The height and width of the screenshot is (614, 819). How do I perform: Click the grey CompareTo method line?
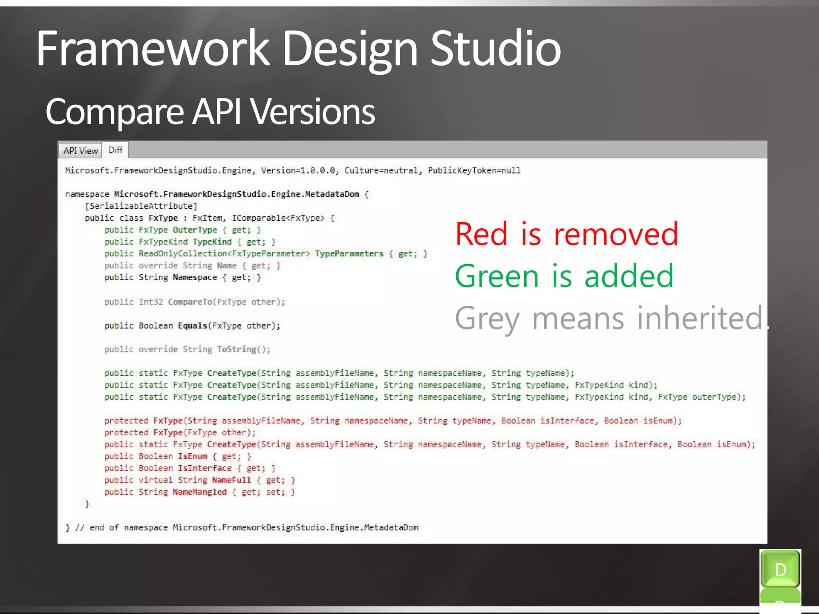tap(194, 302)
